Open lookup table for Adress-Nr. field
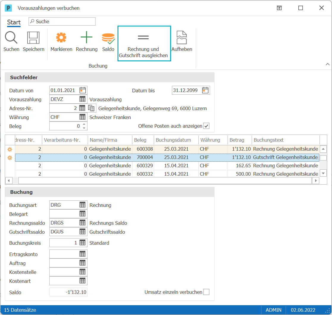Image resolution: width=332 pixels, height=315 pixels. click(x=82, y=108)
